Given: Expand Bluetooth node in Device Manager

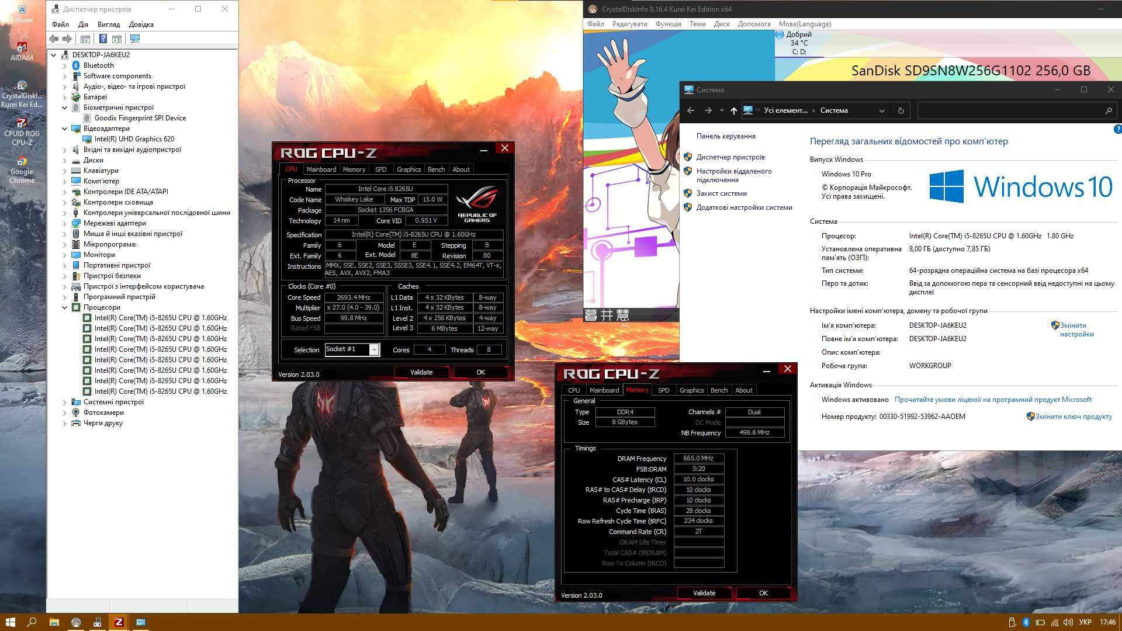Looking at the screenshot, I should pos(64,65).
